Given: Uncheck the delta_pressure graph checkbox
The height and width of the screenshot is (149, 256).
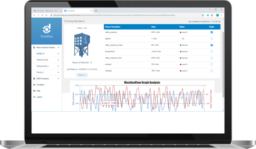Looking at the screenshot, I should pos(212,32).
